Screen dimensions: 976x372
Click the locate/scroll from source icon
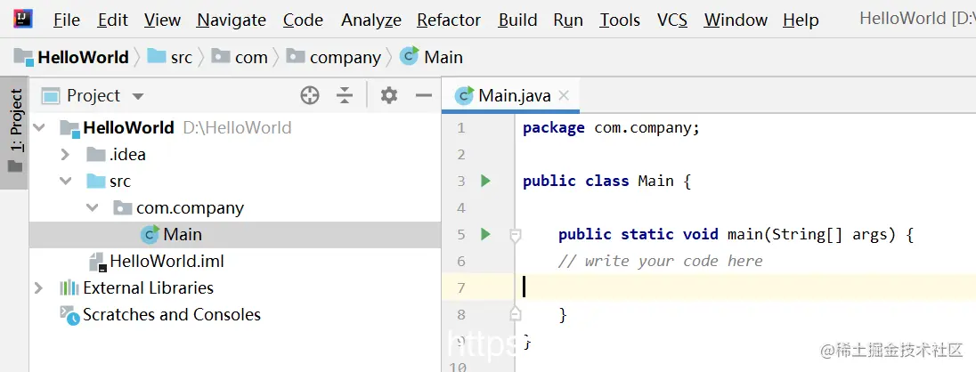point(309,96)
